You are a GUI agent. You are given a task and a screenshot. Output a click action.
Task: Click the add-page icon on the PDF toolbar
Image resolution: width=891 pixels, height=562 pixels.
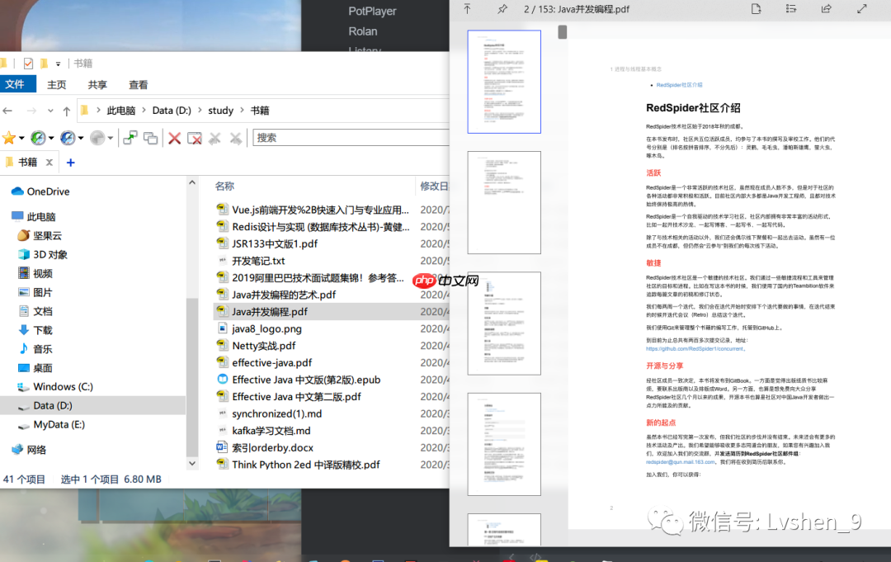756,9
